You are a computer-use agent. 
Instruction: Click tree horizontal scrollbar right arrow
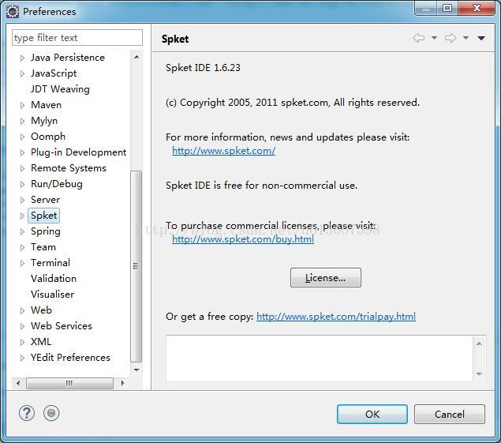click(123, 383)
